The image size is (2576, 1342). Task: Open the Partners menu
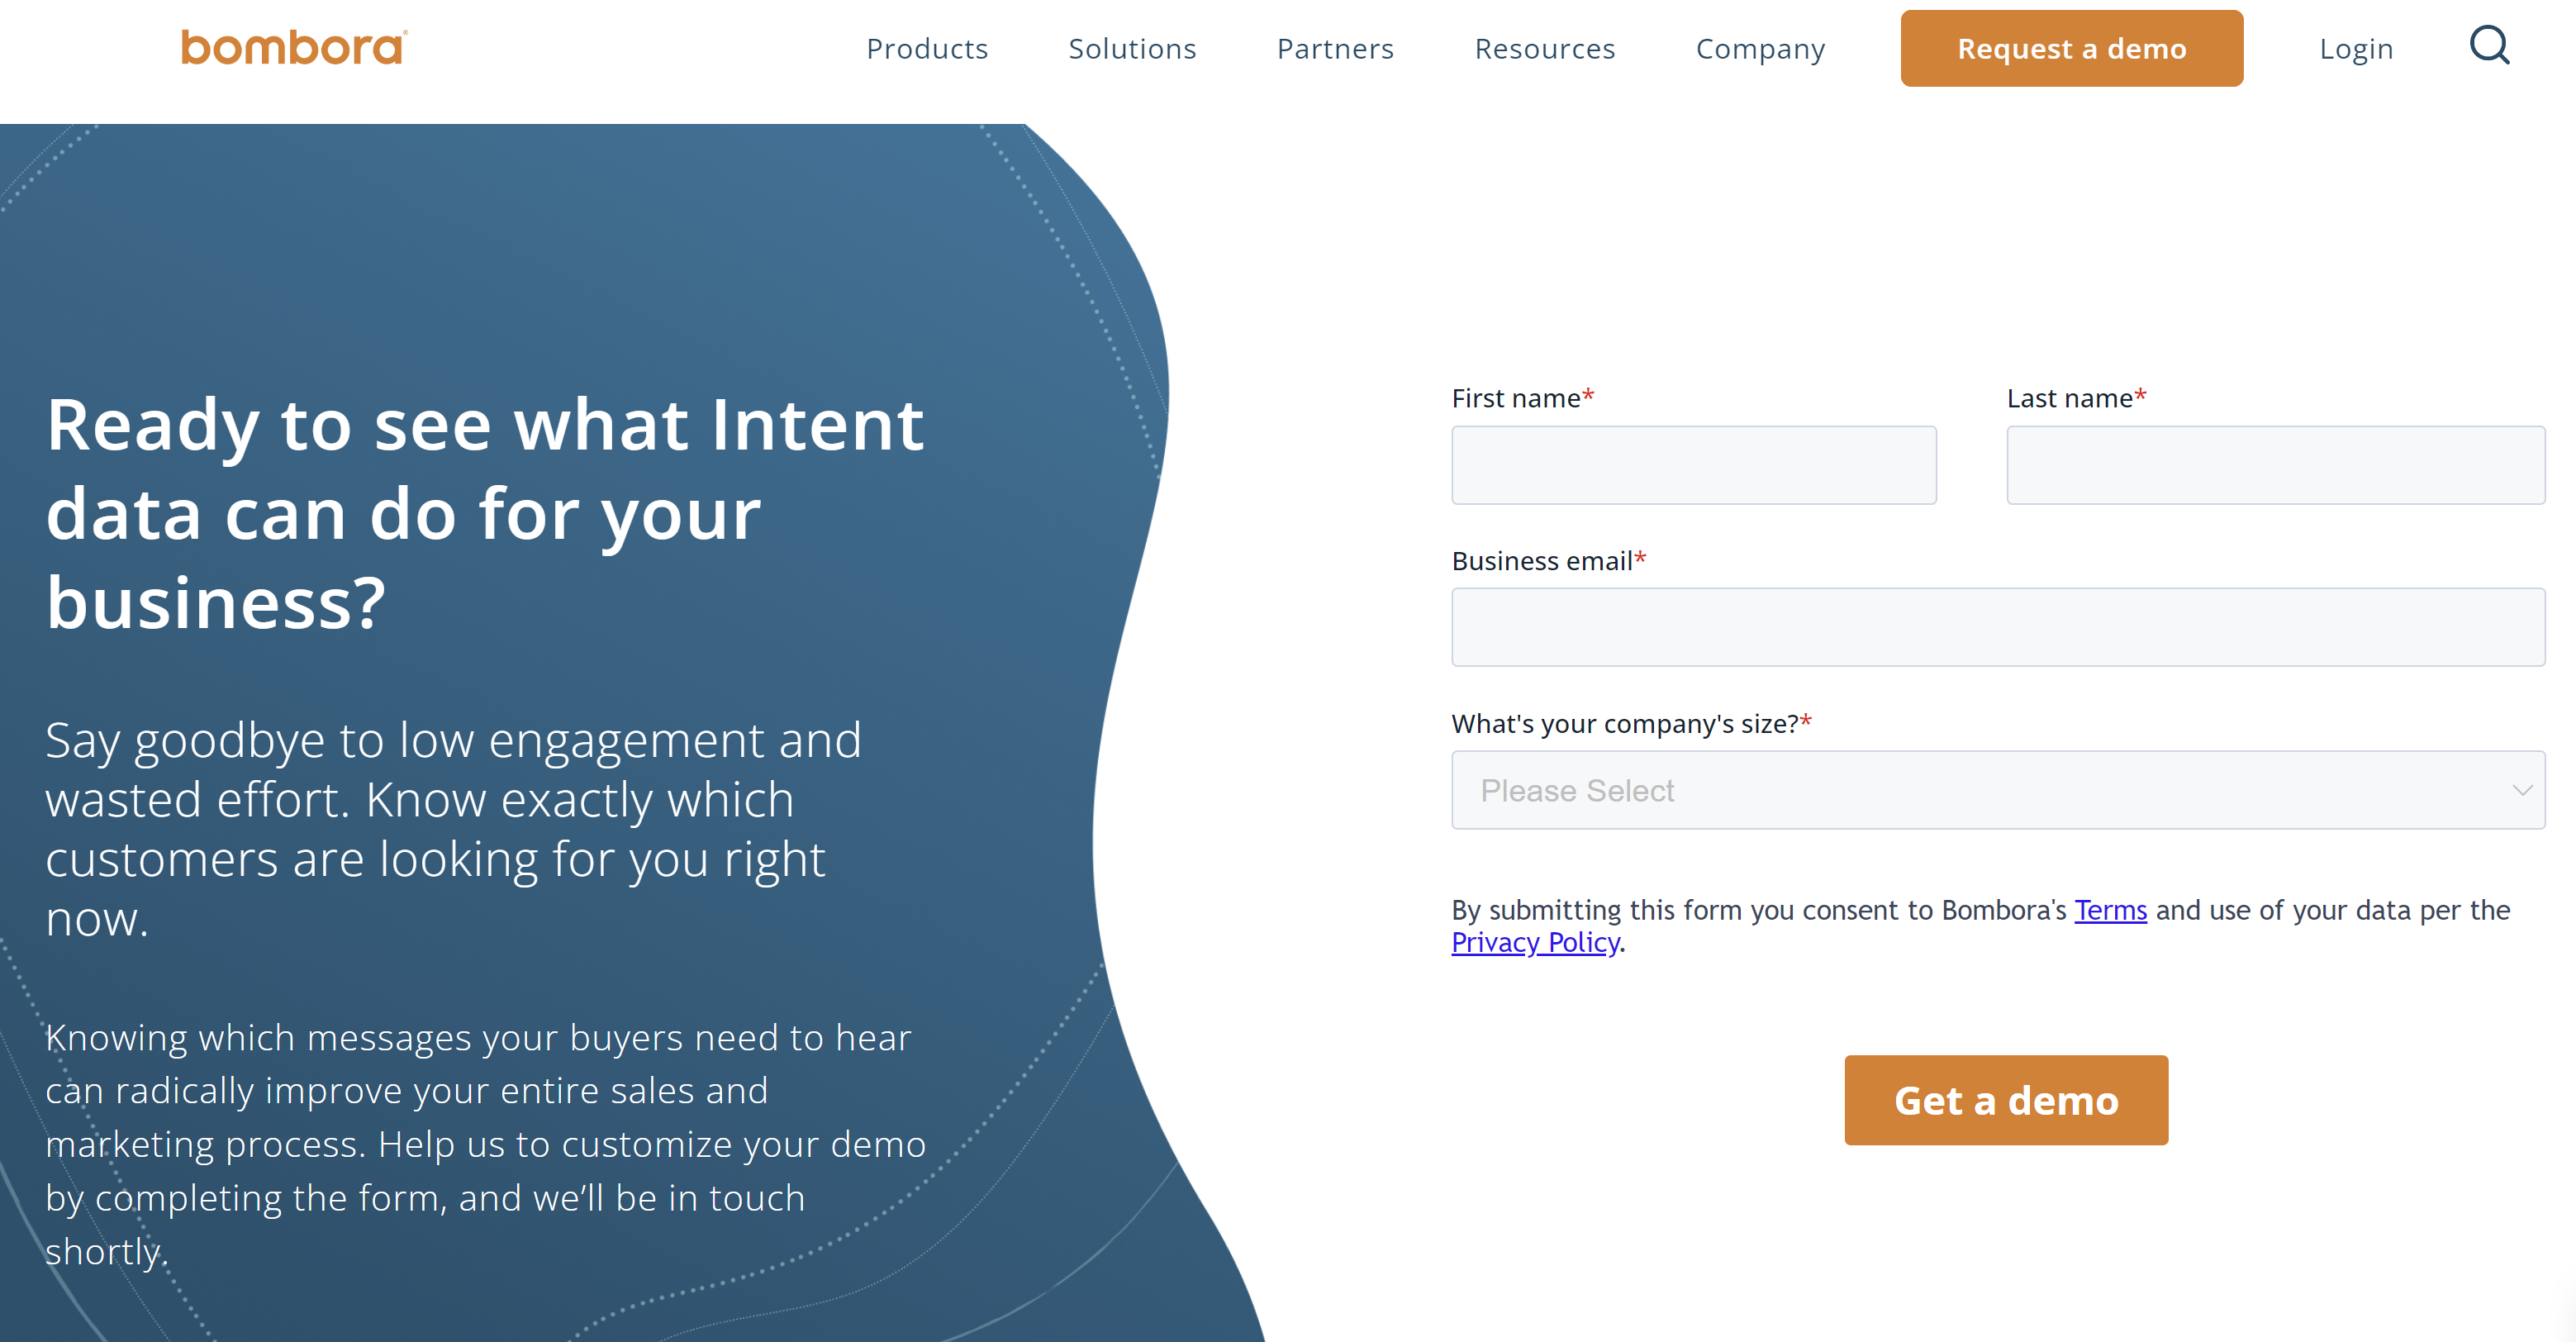pyautogui.click(x=1335, y=48)
